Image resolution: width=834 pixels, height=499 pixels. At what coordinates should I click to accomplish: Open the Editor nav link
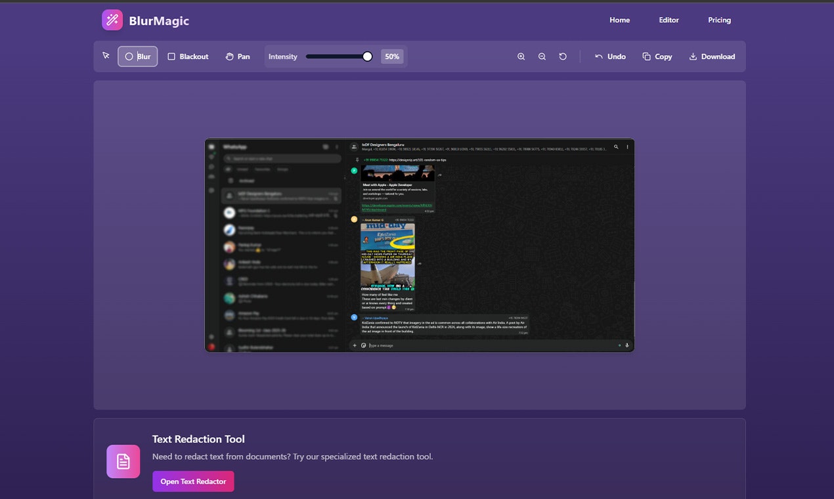pos(669,20)
